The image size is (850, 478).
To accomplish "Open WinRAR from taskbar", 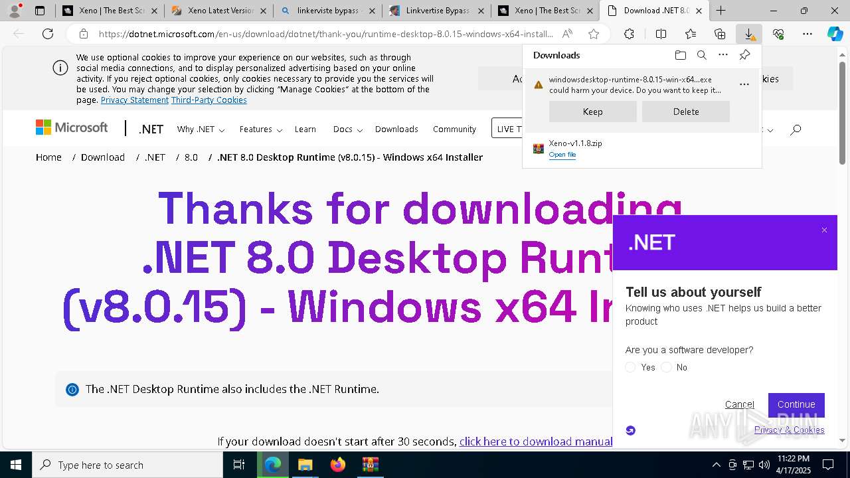I will 370,465.
